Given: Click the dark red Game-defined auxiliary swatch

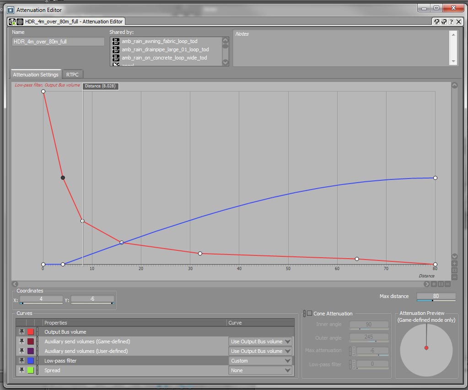Looking at the screenshot, I should click(x=31, y=341).
